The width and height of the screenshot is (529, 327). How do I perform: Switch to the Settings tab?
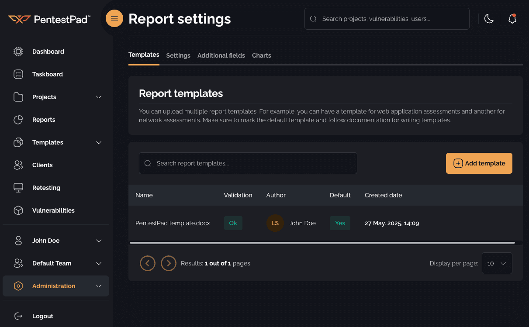point(178,55)
